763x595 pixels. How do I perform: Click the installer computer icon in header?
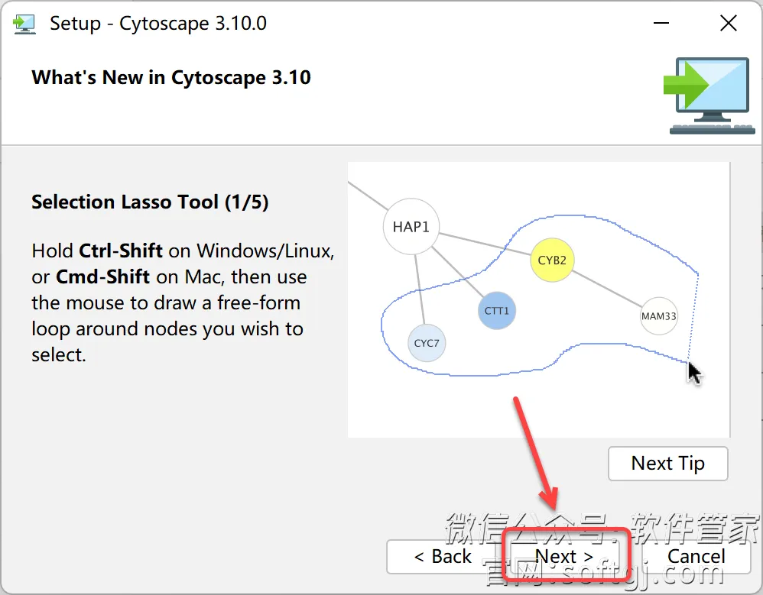coord(710,95)
